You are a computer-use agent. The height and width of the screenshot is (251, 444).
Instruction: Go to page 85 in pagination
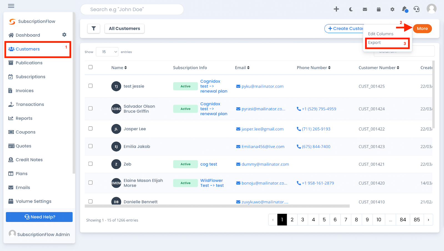[417, 219]
